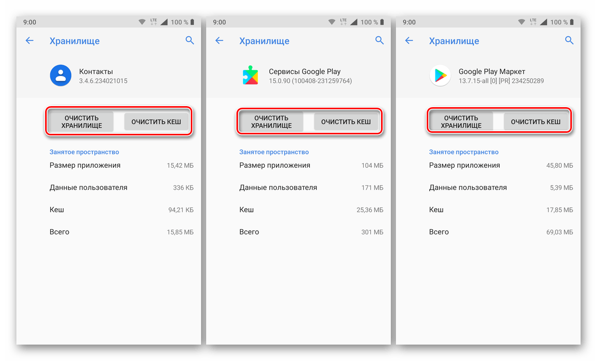The width and height of the screenshot is (597, 361).
Task: Tap Wi-Fi icon in third phone status bar
Action: point(522,22)
